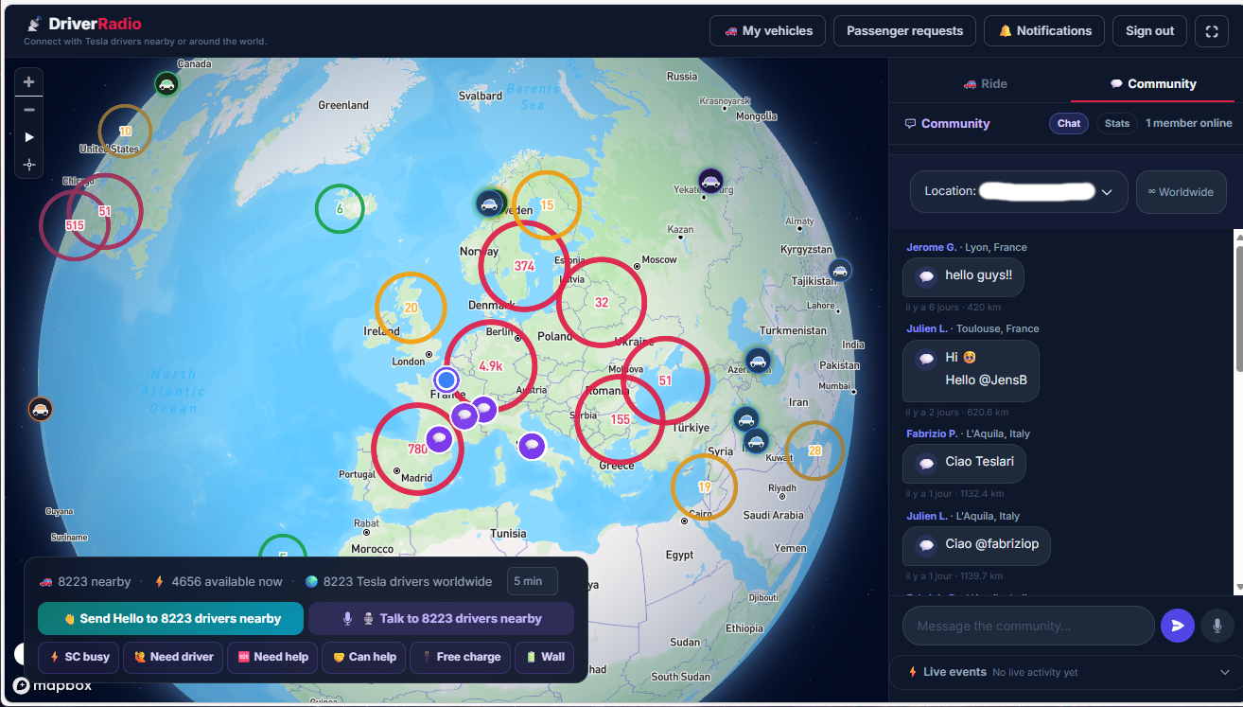Viewport: 1243px width, 707px height.
Task: Open the 515 driver cluster near Chicago
Action: point(75,225)
